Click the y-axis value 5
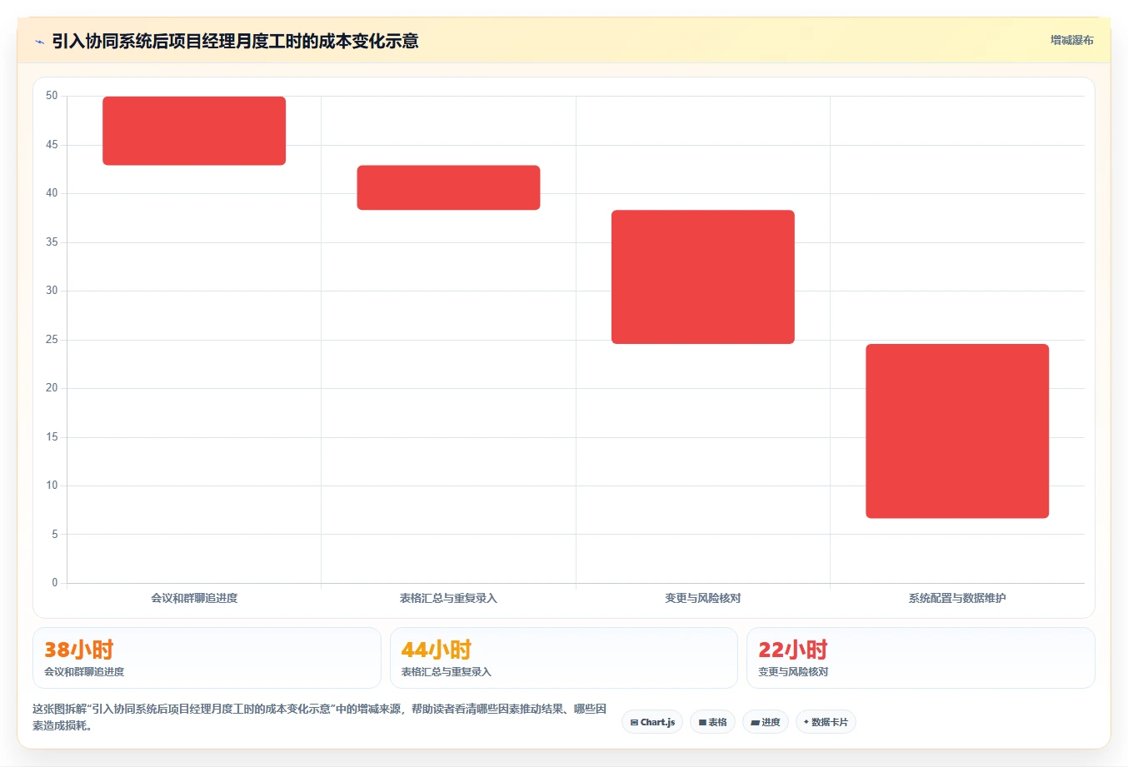The image size is (1128, 767). pos(55,535)
